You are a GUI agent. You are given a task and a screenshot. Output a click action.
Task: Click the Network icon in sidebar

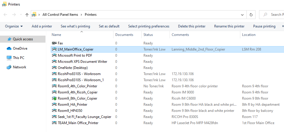(x=9, y=67)
